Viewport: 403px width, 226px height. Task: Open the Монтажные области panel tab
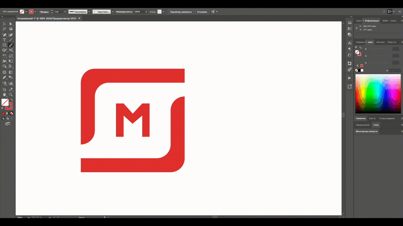click(x=367, y=131)
